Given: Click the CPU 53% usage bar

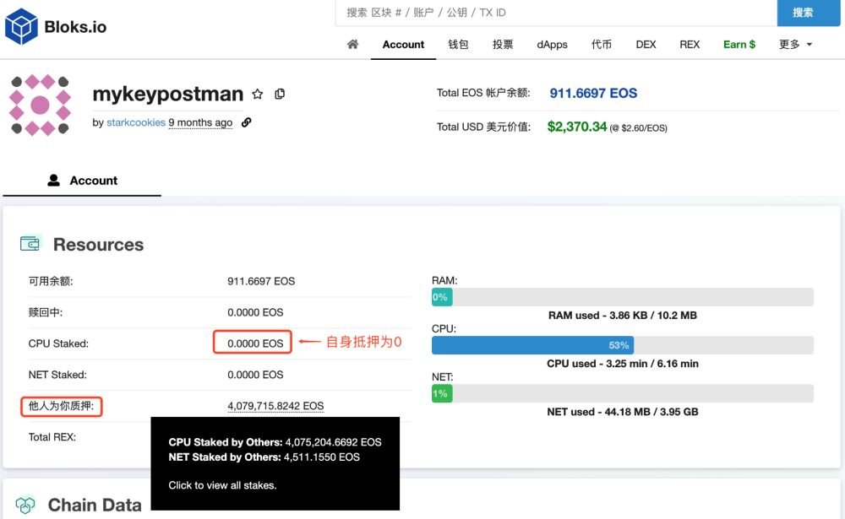Looking at the screenshot, I should click(623, 345).
